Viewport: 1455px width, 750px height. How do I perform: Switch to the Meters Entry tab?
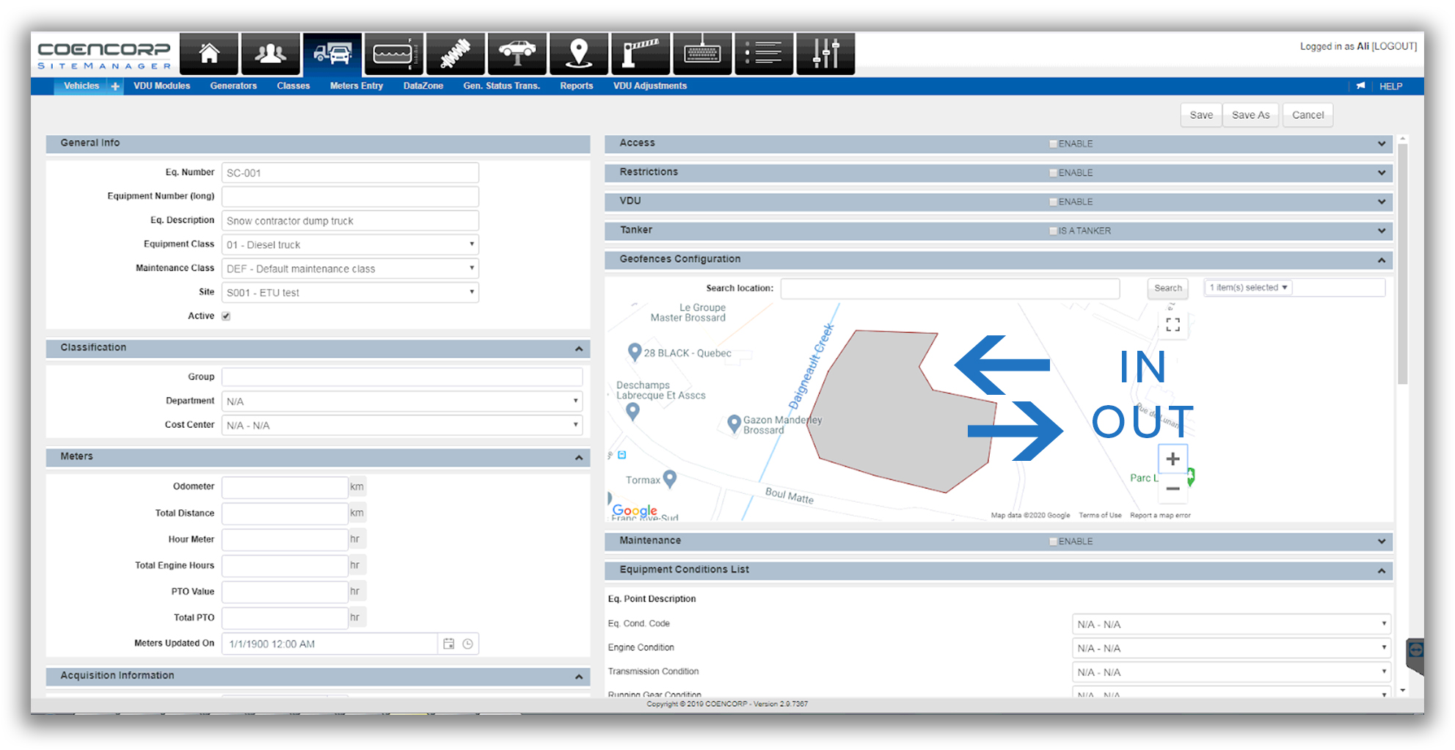pyautogui.click(x=356, y=86)
